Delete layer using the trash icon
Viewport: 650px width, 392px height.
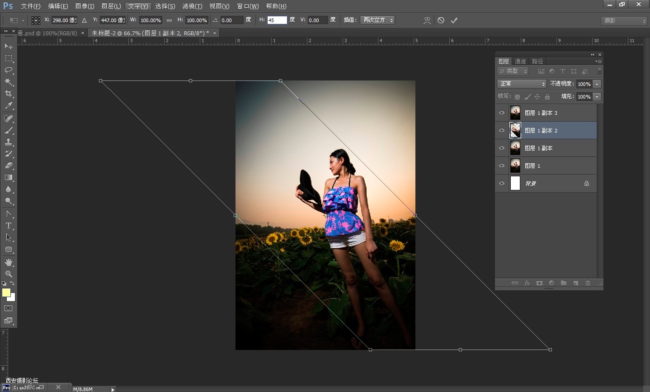pos(588,283)
